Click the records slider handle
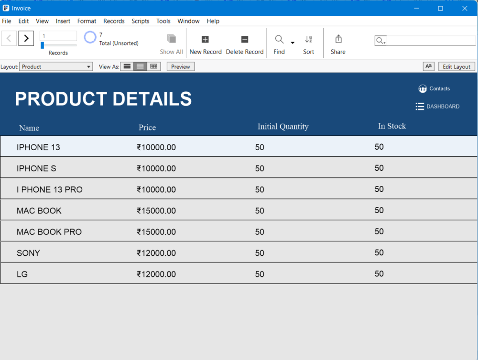The height and width of the screenshot is (360, 478). 42,45
